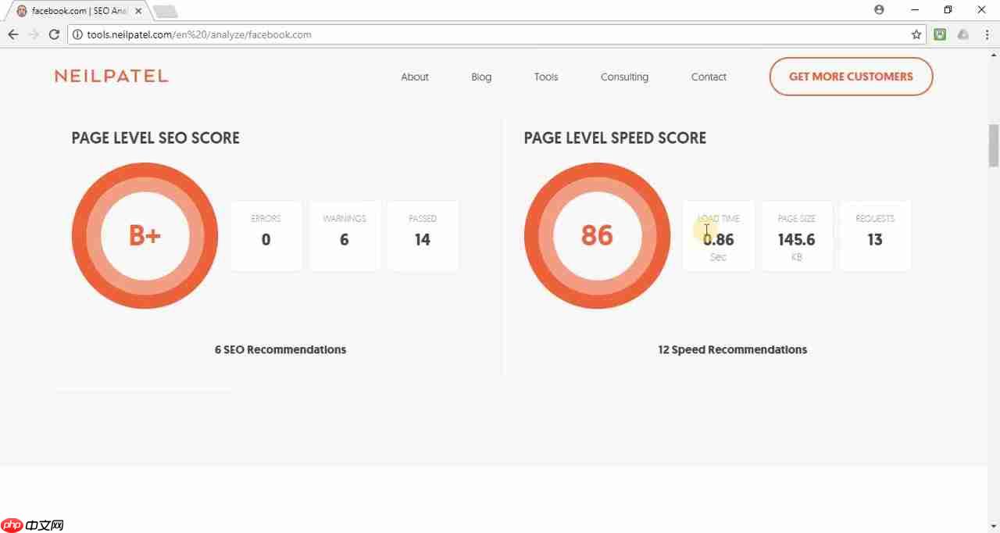The height and width of the screenshot is (533, 1000).
Task: Click the B+ SEO score circle
Action: [x=145, y=235]
